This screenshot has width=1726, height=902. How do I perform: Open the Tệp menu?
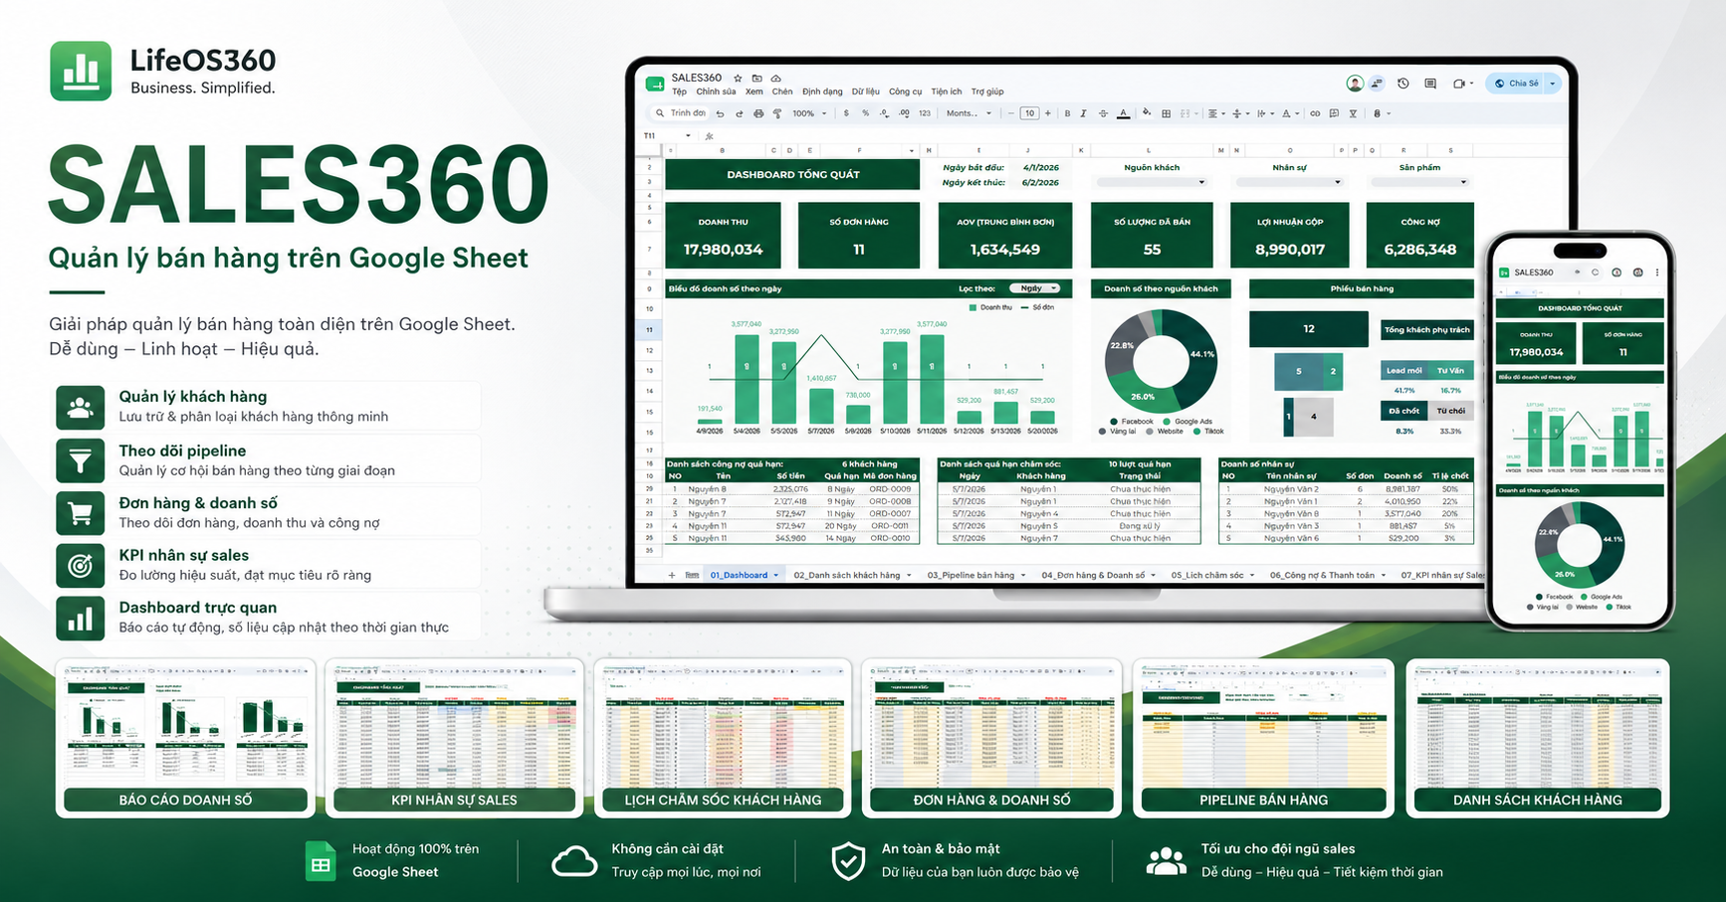679,91
